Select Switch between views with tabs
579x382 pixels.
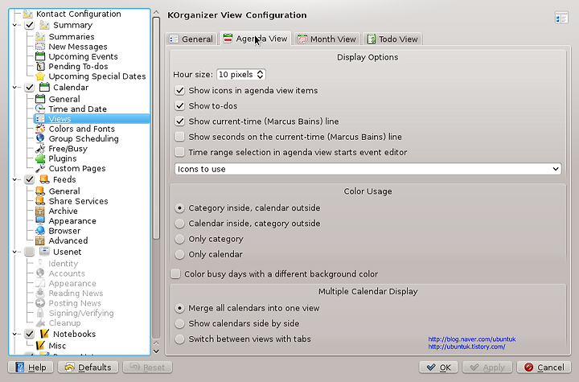pyautogui.click(x=179, y=339)
